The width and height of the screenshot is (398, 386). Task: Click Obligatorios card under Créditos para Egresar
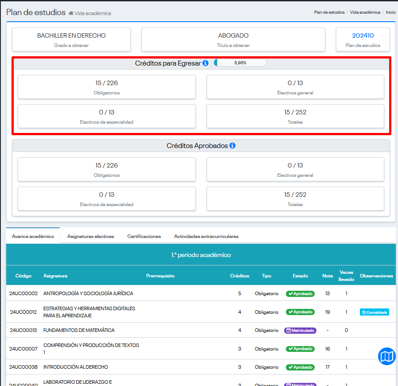click(x=106, y=87)
